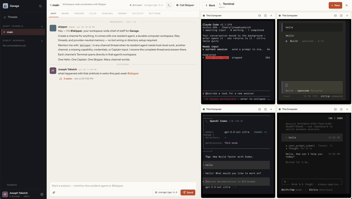Click 'Shift+Tab:mode' hint in Grok terminal
The height and width of the screenshot is (199, 352).
[x=292, y=190]
